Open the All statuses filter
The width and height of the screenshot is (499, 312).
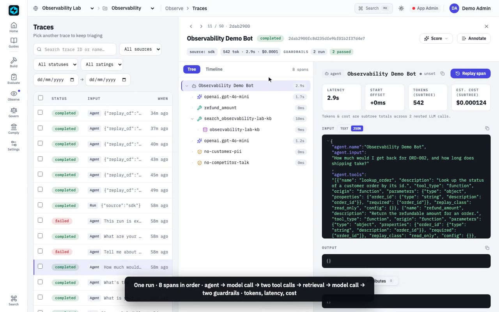pos(55,64)
